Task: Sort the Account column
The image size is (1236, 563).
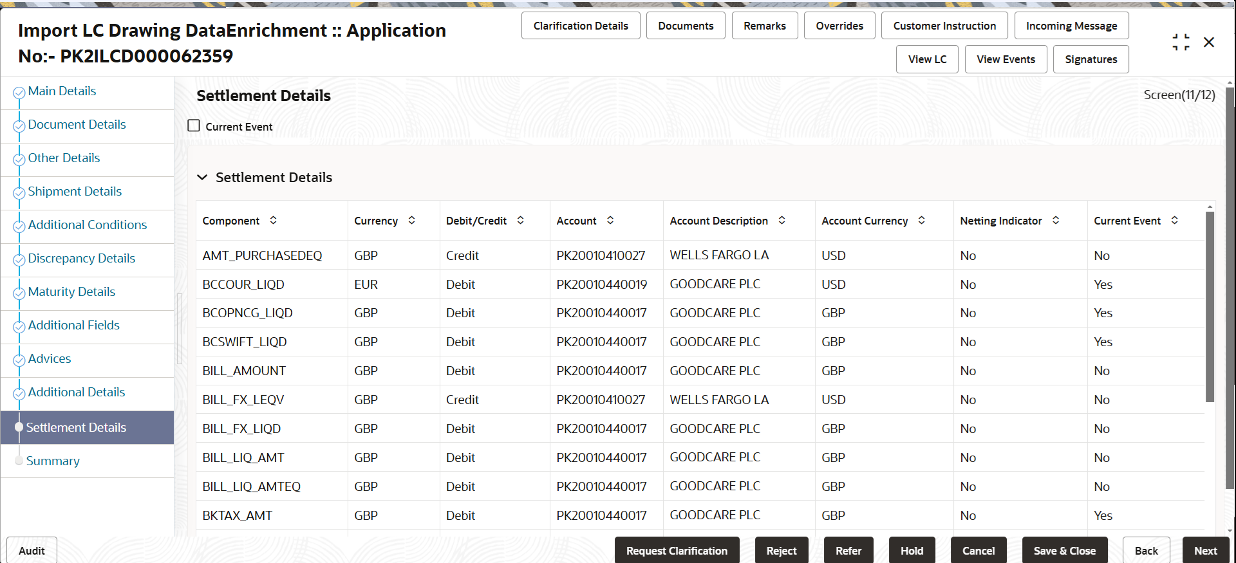Action: 610,220
